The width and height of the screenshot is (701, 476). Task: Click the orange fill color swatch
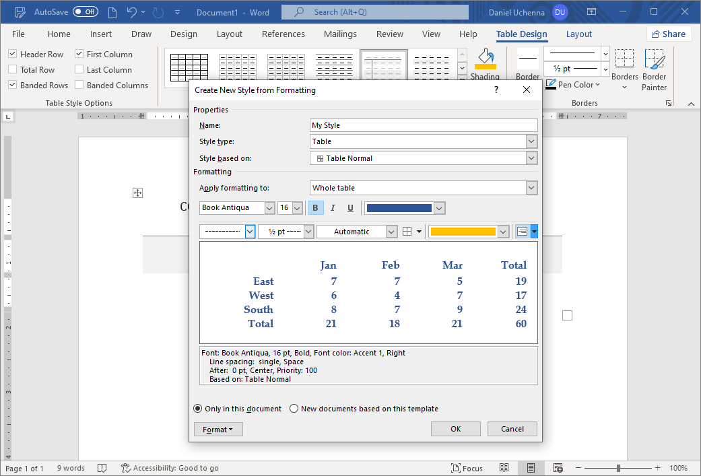[x=463, y=232]
